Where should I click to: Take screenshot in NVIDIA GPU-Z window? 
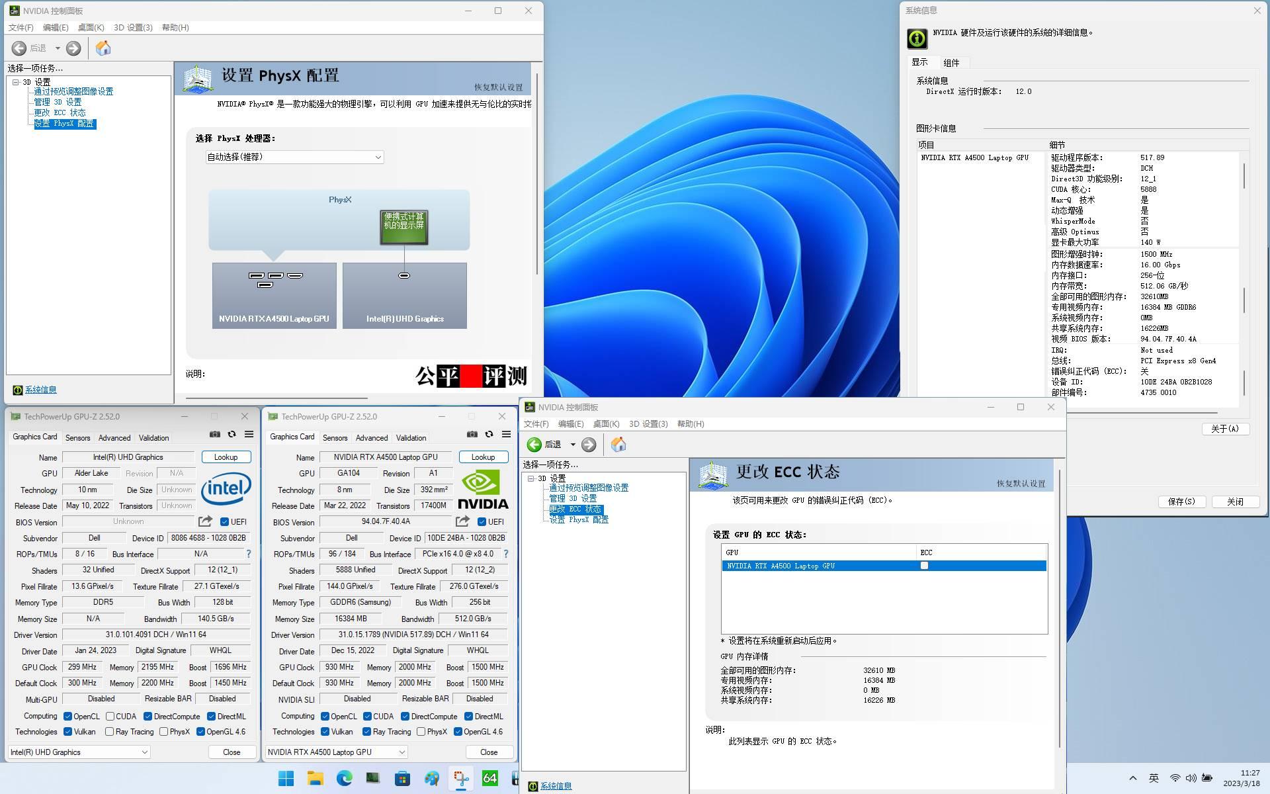(x=472, y=434)
